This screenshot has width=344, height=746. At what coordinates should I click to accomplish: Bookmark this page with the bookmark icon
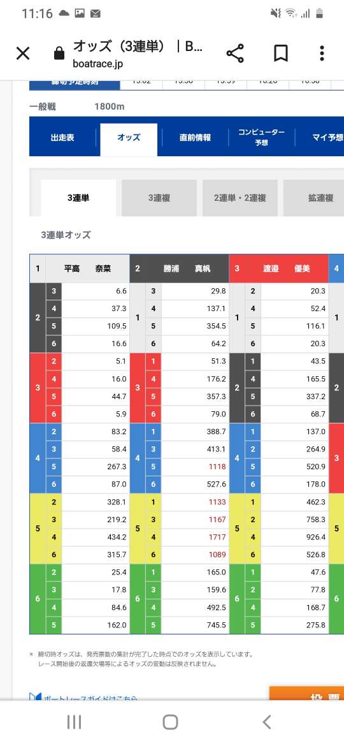click(281, 54)
